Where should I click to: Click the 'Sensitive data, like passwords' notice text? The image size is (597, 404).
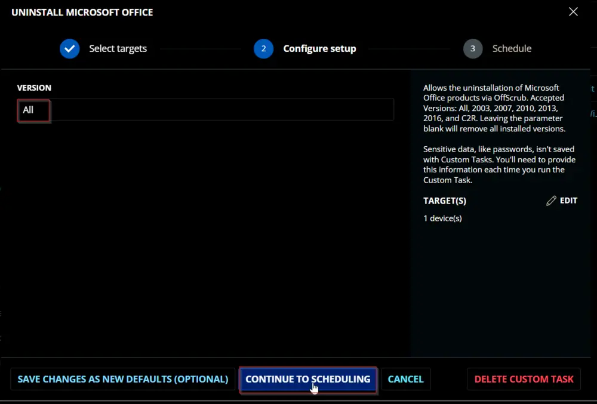(499, 164)
